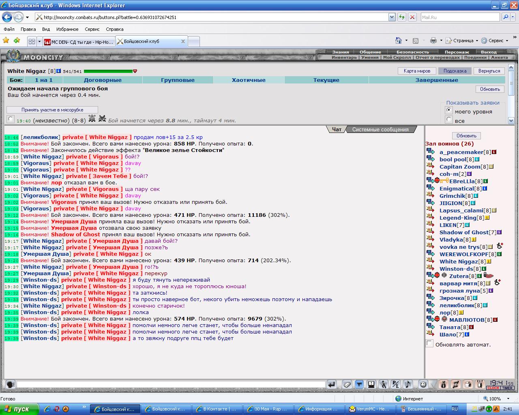This screenshot has height=415, width=519.
Task: Select the Групповые battles tab
Action: pos(178,80)
